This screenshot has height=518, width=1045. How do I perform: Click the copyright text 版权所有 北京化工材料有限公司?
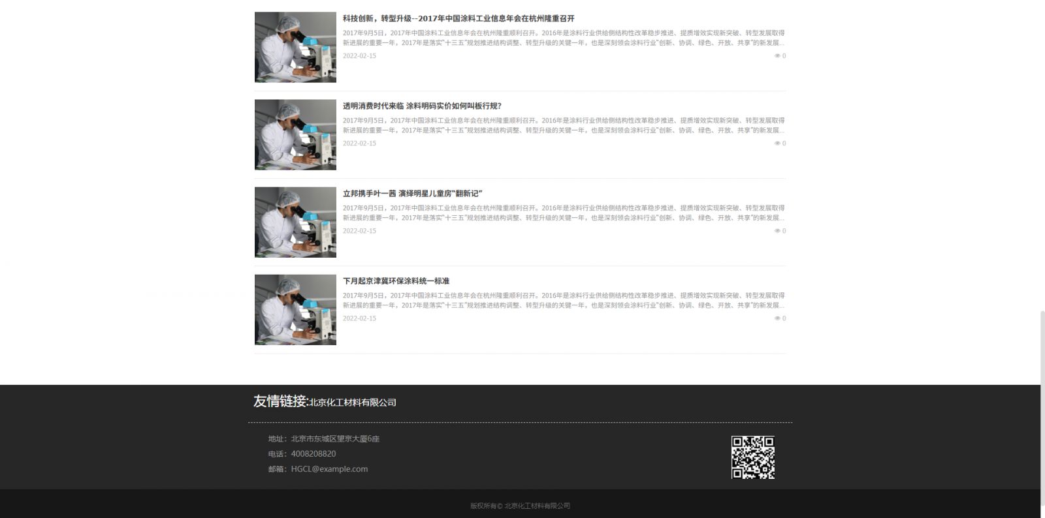[520, 506]
